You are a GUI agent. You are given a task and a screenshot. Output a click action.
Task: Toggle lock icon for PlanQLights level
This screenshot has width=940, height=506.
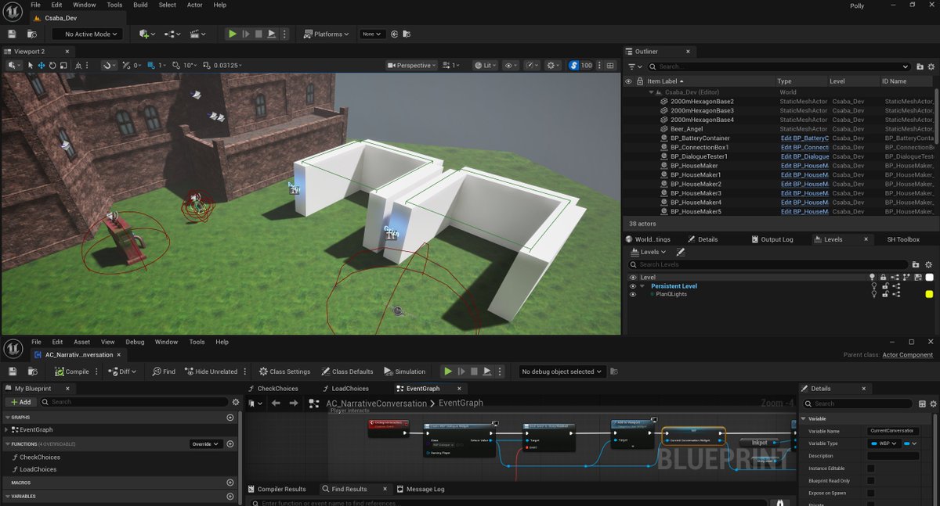[x=885, y=295]
